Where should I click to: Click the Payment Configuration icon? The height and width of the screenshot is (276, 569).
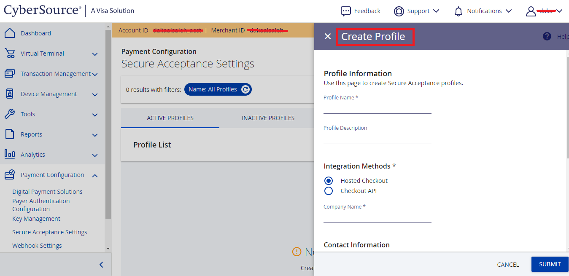tap(10, 175)
